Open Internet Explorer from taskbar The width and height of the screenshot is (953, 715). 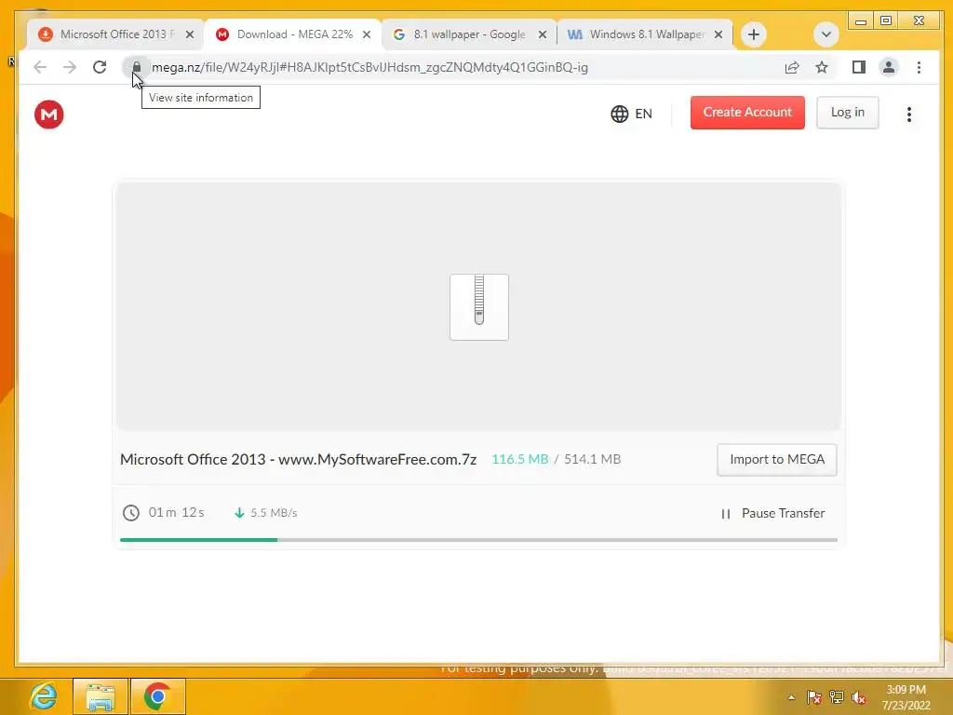click(43, 696)
